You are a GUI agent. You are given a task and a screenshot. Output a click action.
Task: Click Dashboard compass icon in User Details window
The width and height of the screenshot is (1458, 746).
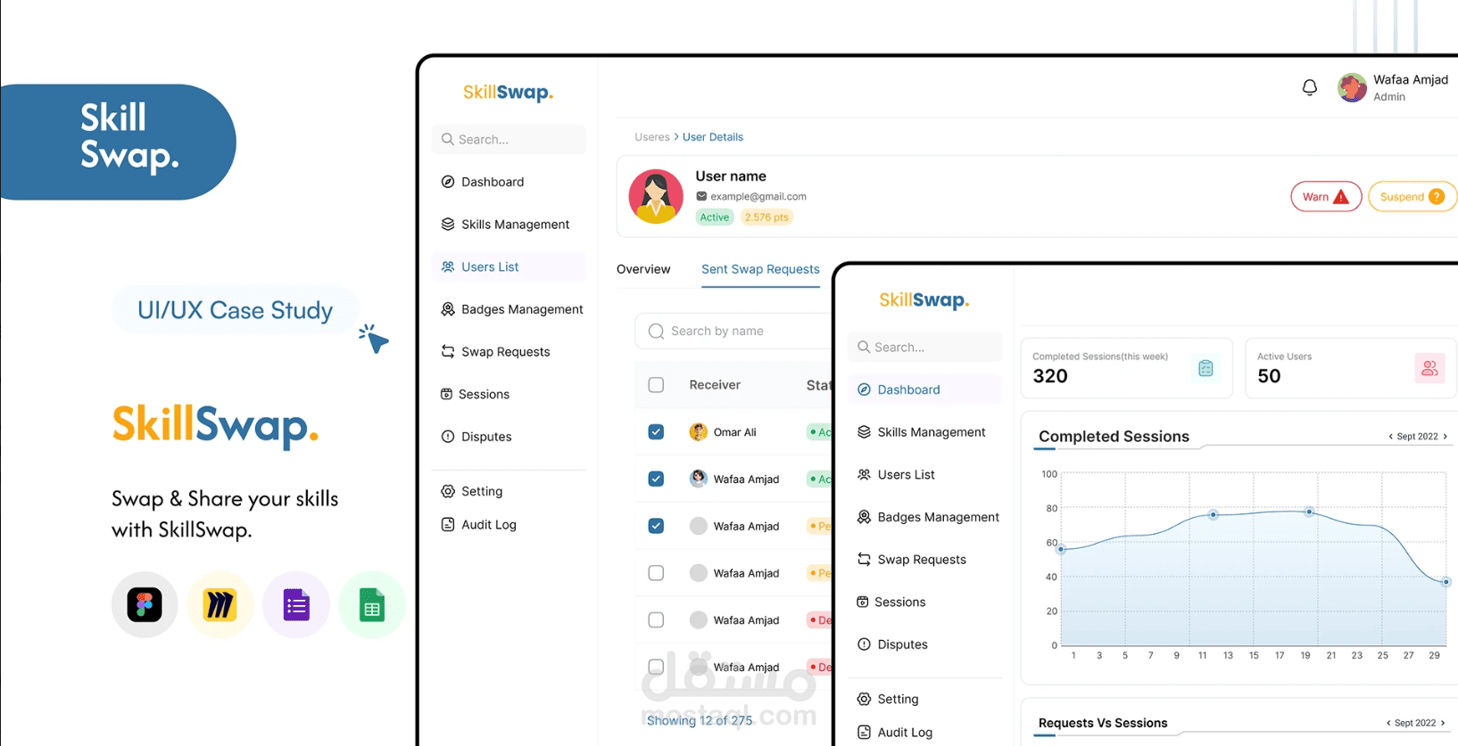coord(448,182)
